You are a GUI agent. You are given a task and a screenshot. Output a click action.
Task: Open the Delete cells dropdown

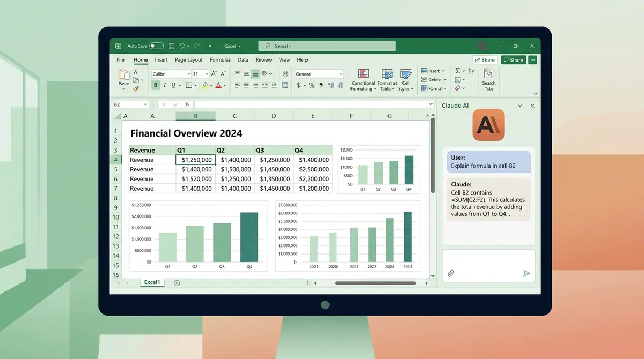[434, 80]
